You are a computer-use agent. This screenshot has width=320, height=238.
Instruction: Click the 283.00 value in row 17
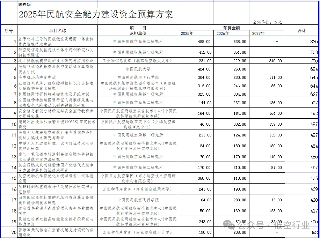231,200
